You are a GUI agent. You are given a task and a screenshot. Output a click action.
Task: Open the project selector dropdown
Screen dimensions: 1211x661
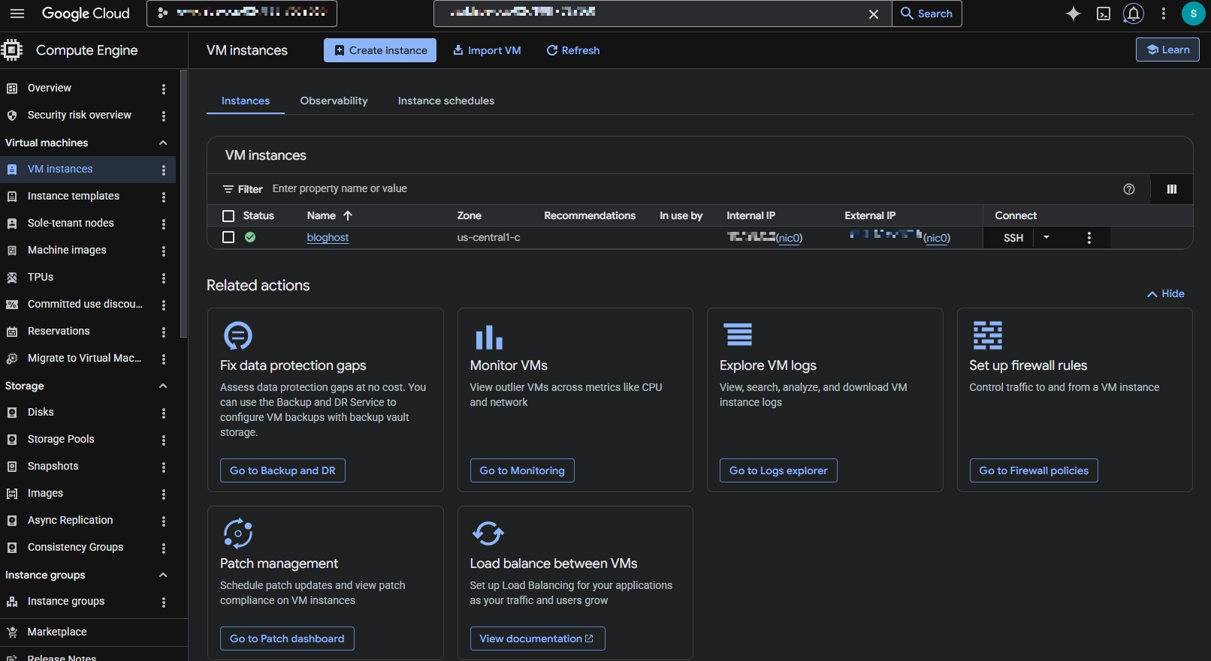point(242,14)
